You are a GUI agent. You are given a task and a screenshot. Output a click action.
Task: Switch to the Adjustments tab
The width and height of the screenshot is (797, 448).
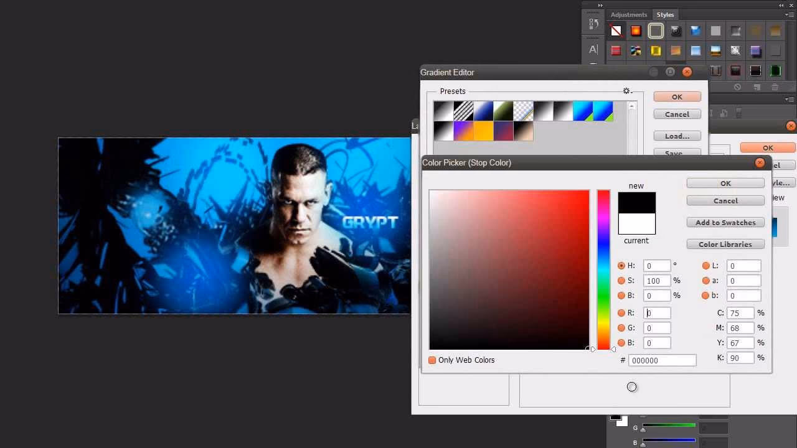628,14
